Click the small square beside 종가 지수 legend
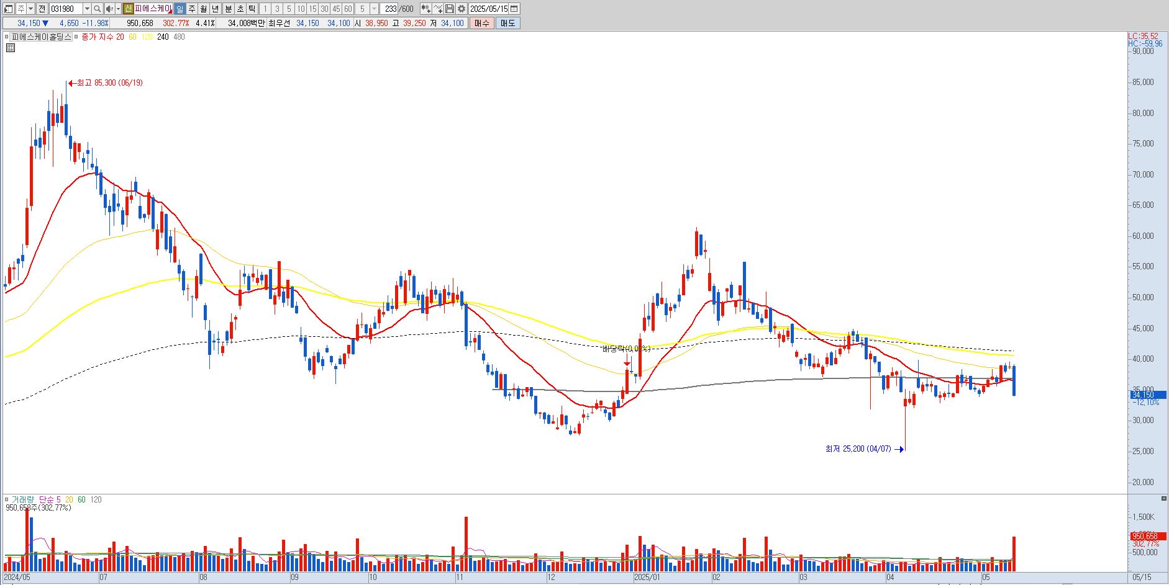This screenshot has width=1169, height=585. tap(77, 37)
